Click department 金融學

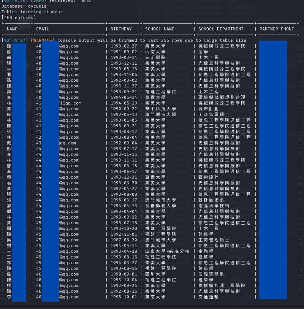[x=206, y=252]
